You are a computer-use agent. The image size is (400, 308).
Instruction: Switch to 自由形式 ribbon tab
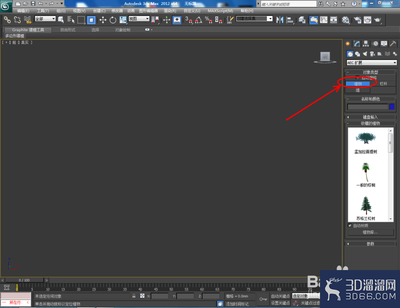click(x=68, y=30)
